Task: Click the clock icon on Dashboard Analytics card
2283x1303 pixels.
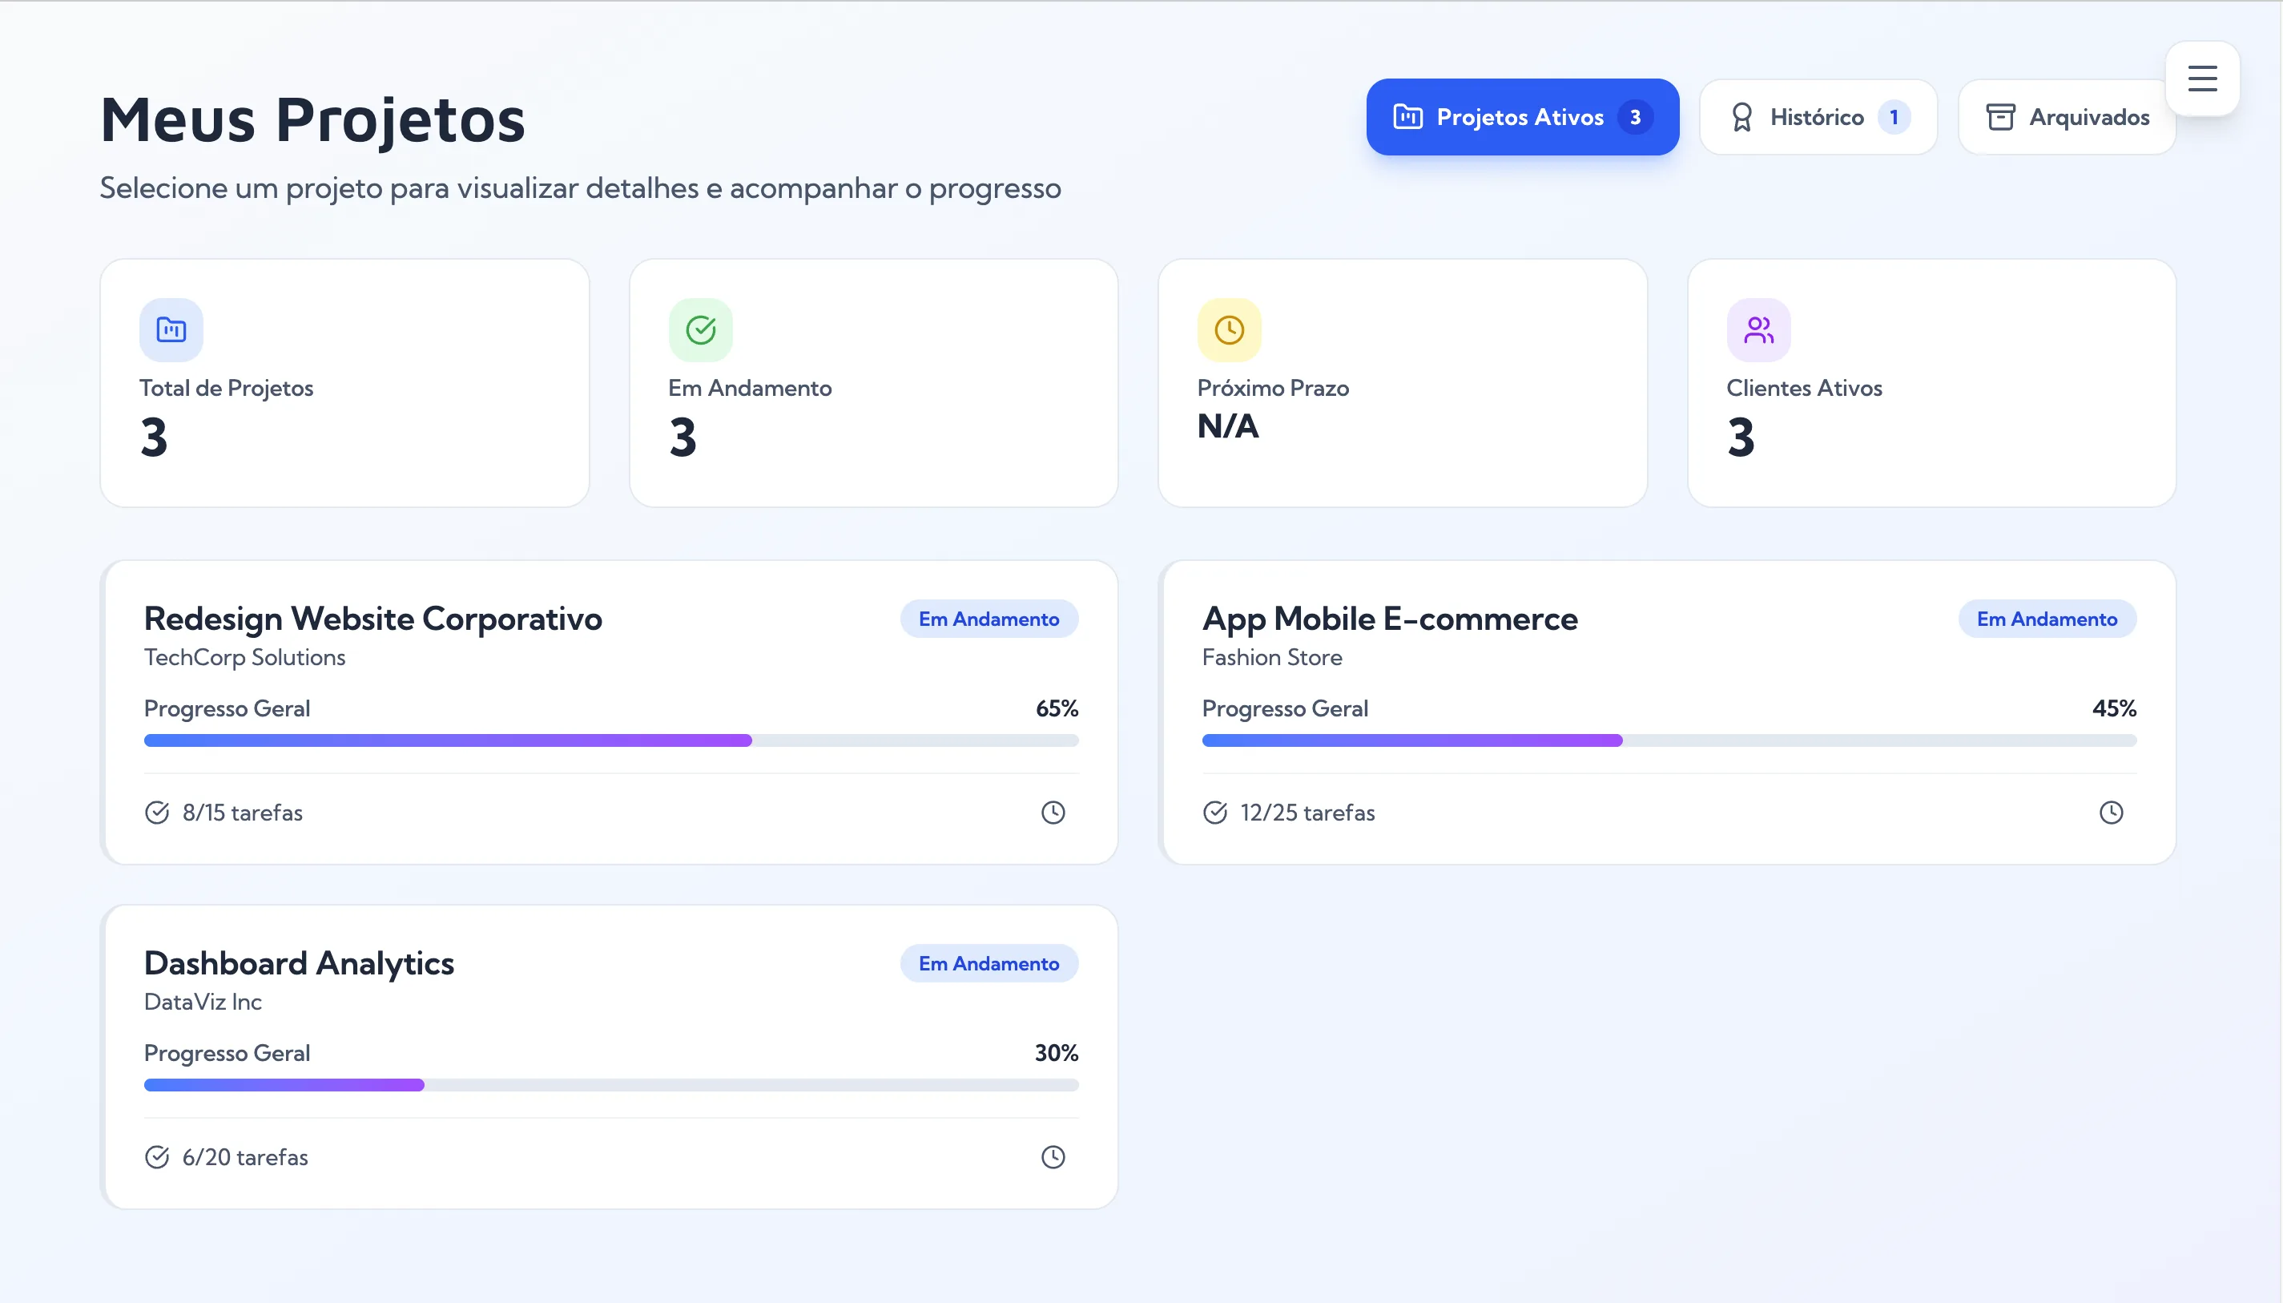Action: [x=1053, y=1157]
